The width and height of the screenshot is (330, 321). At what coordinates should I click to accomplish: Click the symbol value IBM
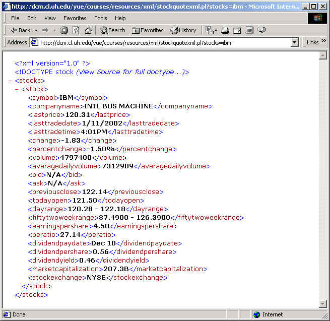pyautogui.click(x=67, y=98)
